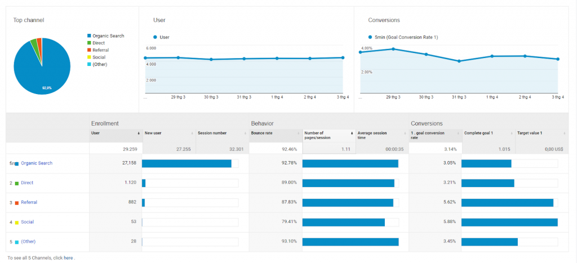Sort by the User column arrow
Screen dimensions: 577x263
139,133
